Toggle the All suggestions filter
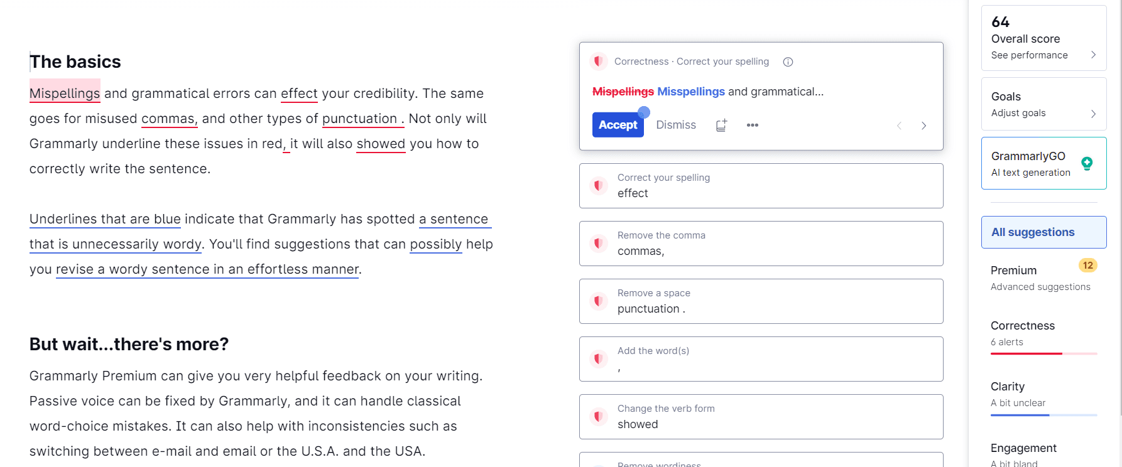1122x467 pixels. coord(1043,232)
